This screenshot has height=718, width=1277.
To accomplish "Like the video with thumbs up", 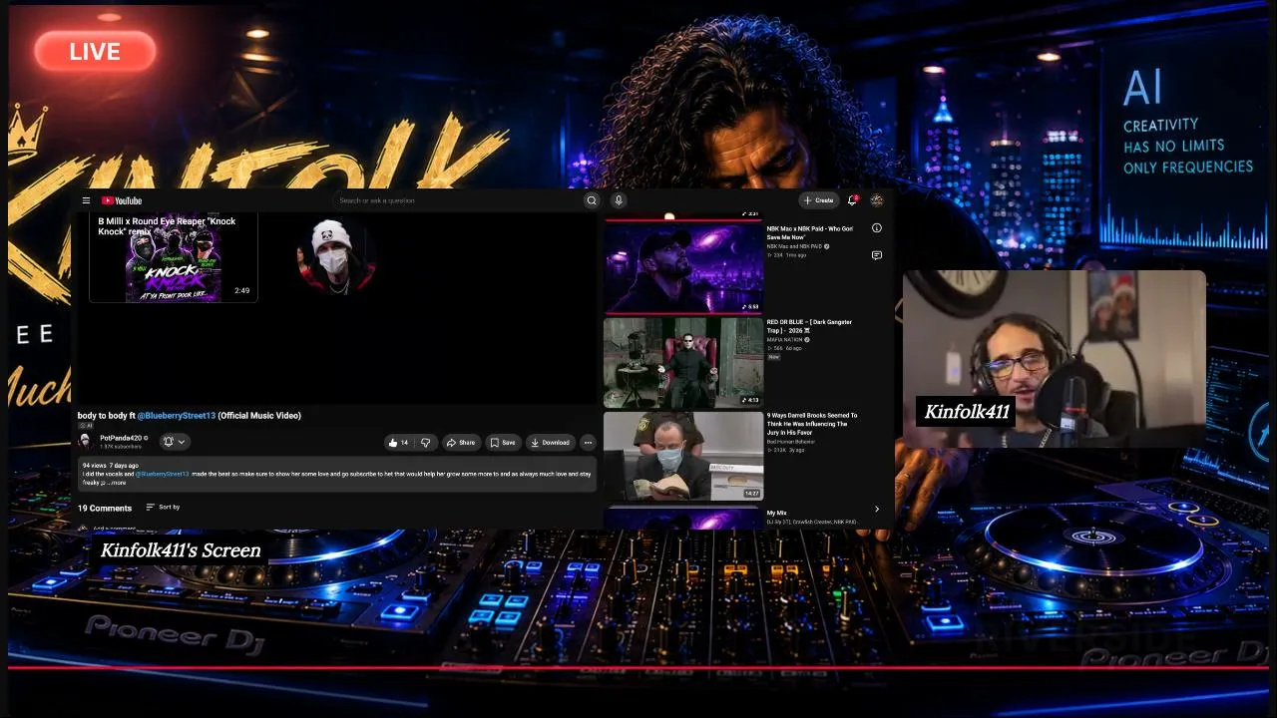I will click(x=398, y=442).
